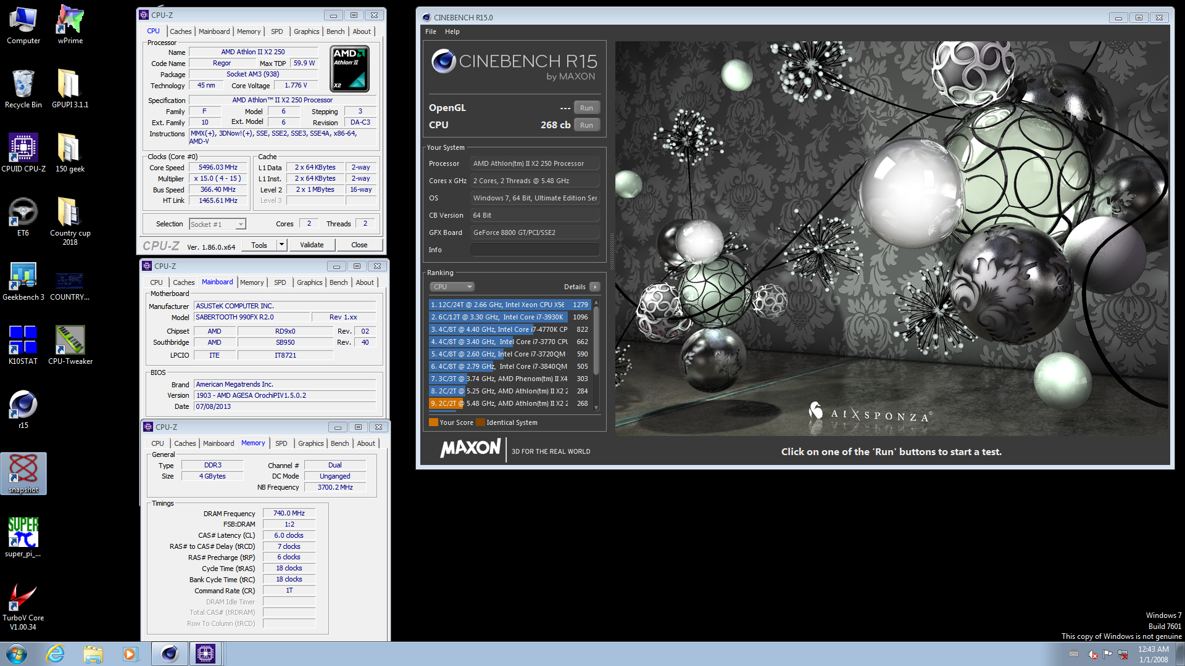
Task: Click the CPU-Z Tools button
Action: pos(259,245)
